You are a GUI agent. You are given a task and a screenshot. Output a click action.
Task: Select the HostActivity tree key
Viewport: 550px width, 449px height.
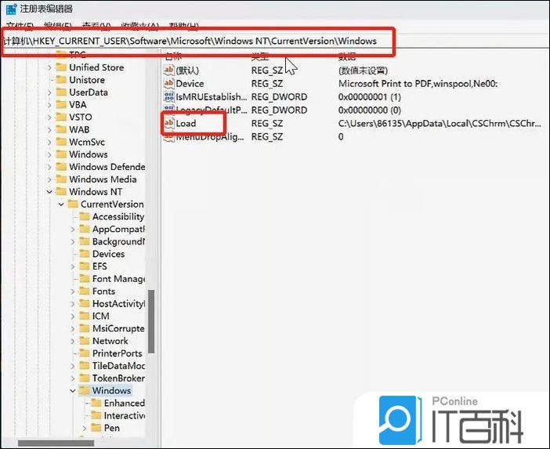click(118, 304)
